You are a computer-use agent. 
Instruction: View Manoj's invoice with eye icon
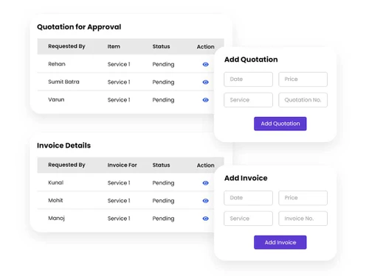[x=205, y=219]
